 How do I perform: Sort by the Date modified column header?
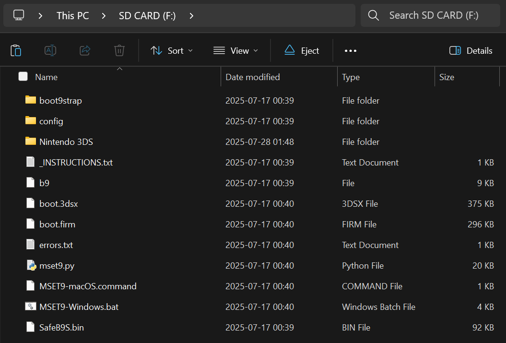pos(253,77)
